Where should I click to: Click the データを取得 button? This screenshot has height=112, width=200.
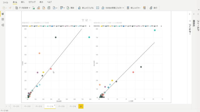click(x=22, y=8)
